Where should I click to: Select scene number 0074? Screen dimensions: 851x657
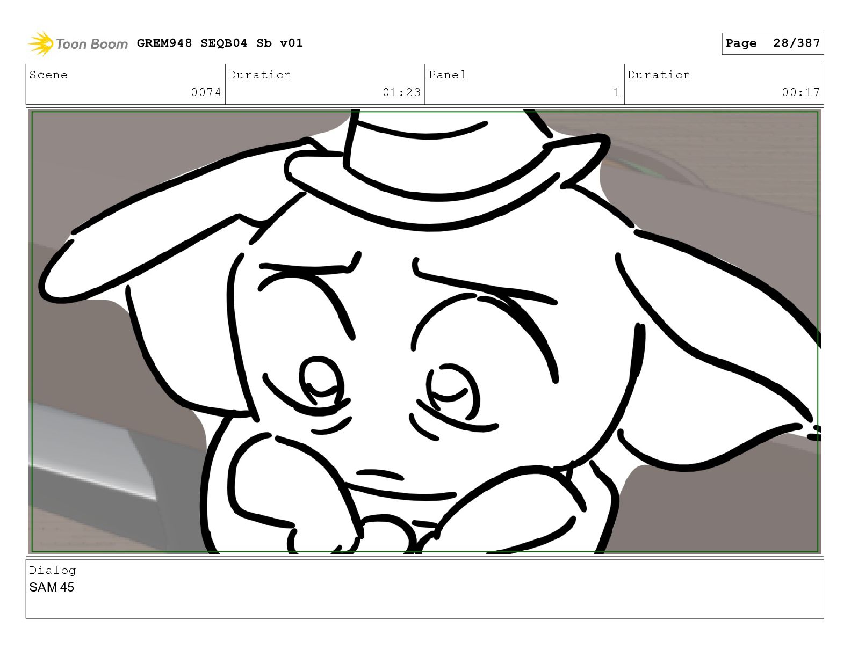206,92
